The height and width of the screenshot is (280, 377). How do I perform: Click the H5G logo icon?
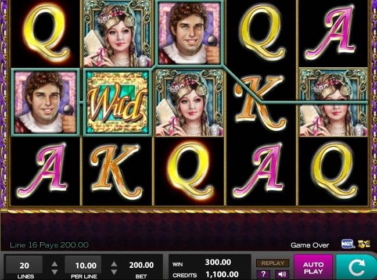(x=364, y=244)
